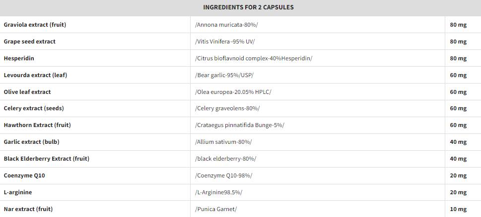This screenshot has height=217, width=481.
Task: Select the /Punica Garnet/ description
Action: pos(216,210)
